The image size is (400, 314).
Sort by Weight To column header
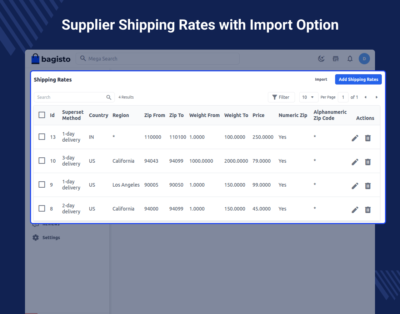[x=236, y=115]
